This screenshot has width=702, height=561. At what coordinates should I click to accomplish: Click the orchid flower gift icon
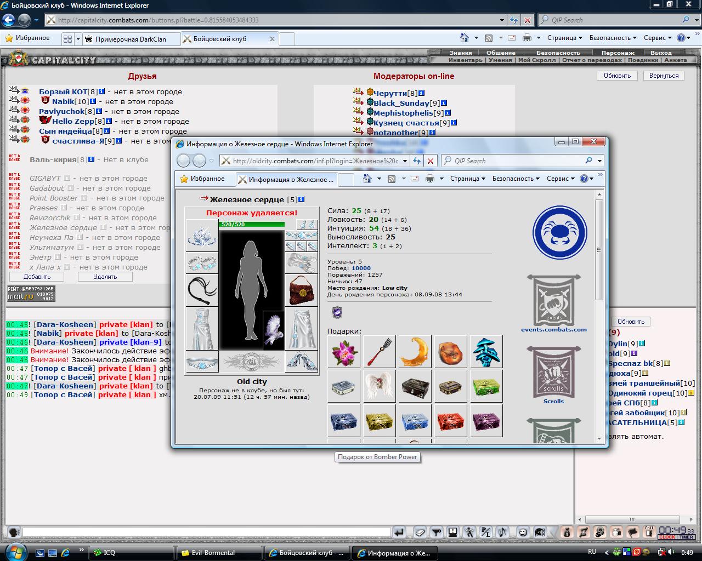[x=344, y=351]
